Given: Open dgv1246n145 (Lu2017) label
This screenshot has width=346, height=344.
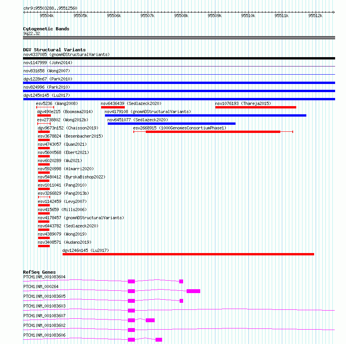Looking at the screenshot, I should coord(86,250).
